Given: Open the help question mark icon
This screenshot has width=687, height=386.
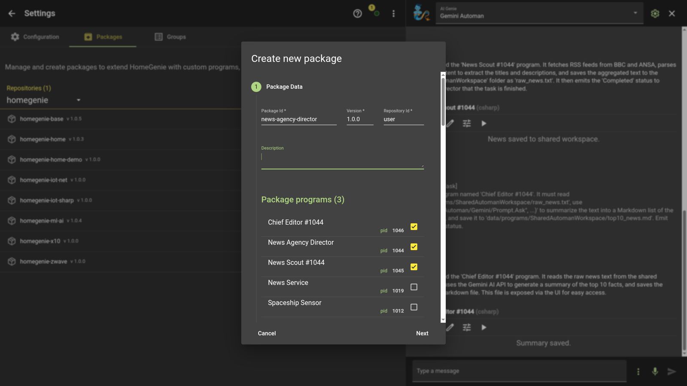Looking at the screenshot, I should [x=357, y=13].
